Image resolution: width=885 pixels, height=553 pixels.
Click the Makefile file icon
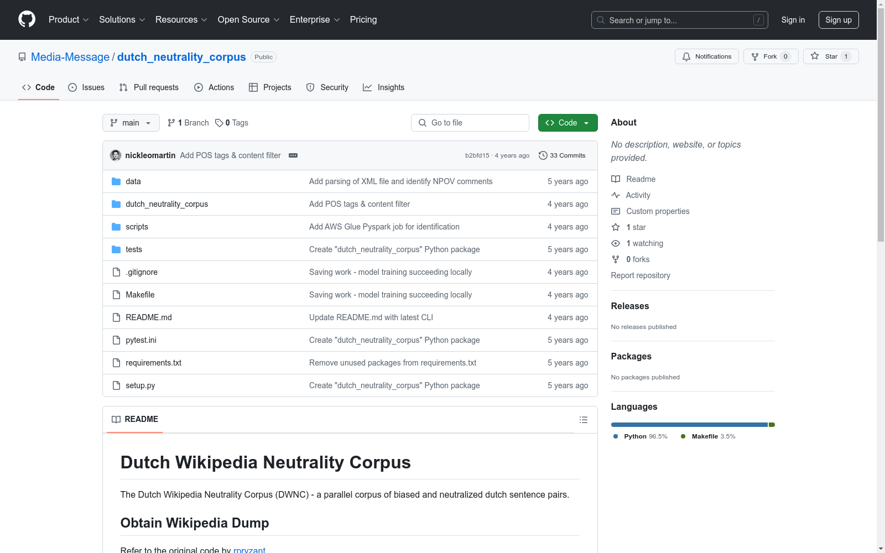(116, 295)
